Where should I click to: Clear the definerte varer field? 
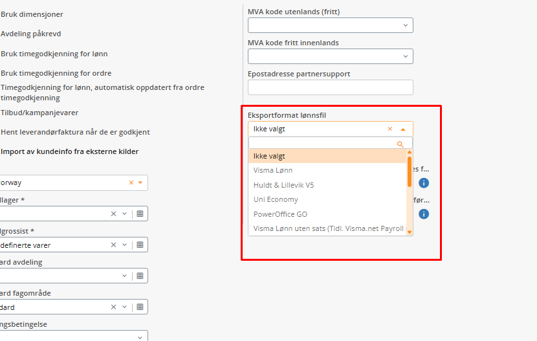click(113, 245)
